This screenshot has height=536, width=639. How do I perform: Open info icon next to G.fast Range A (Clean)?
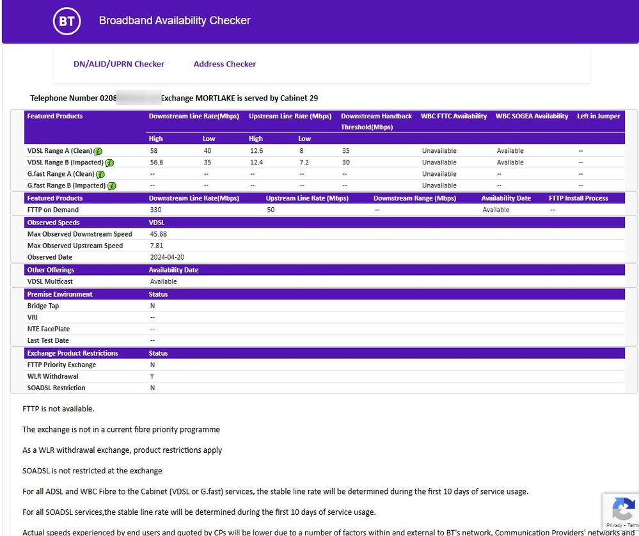pos(100,175)
